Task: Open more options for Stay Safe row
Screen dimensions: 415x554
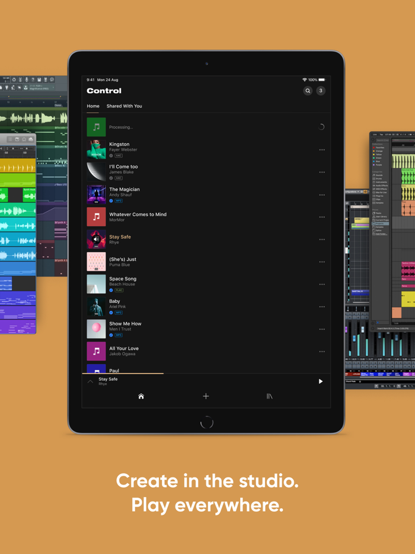Action: [322, 240]
